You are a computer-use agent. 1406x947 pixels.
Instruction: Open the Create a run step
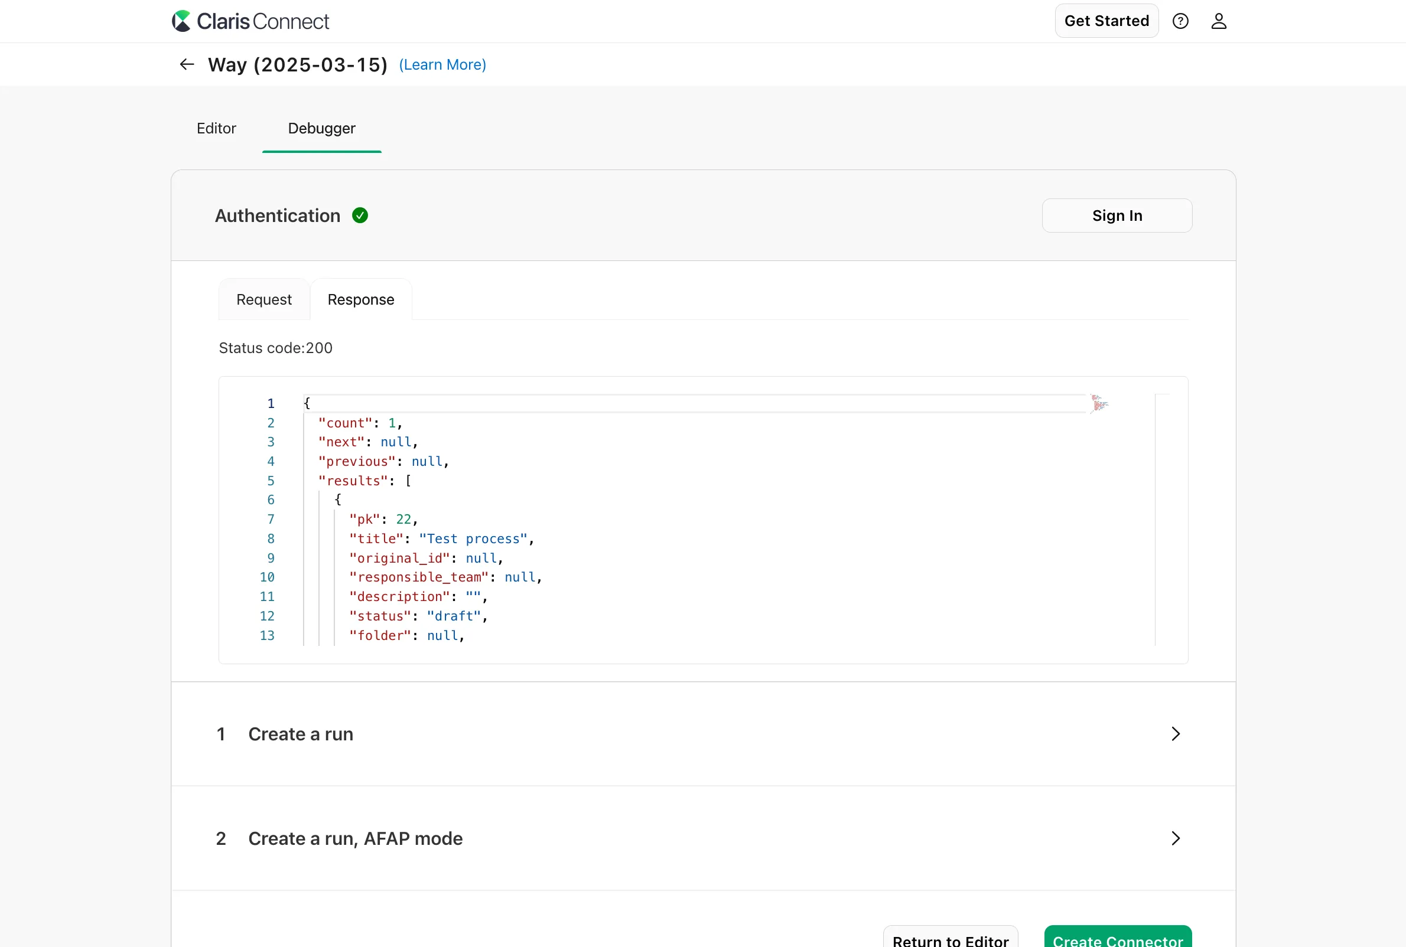point(301,734)
